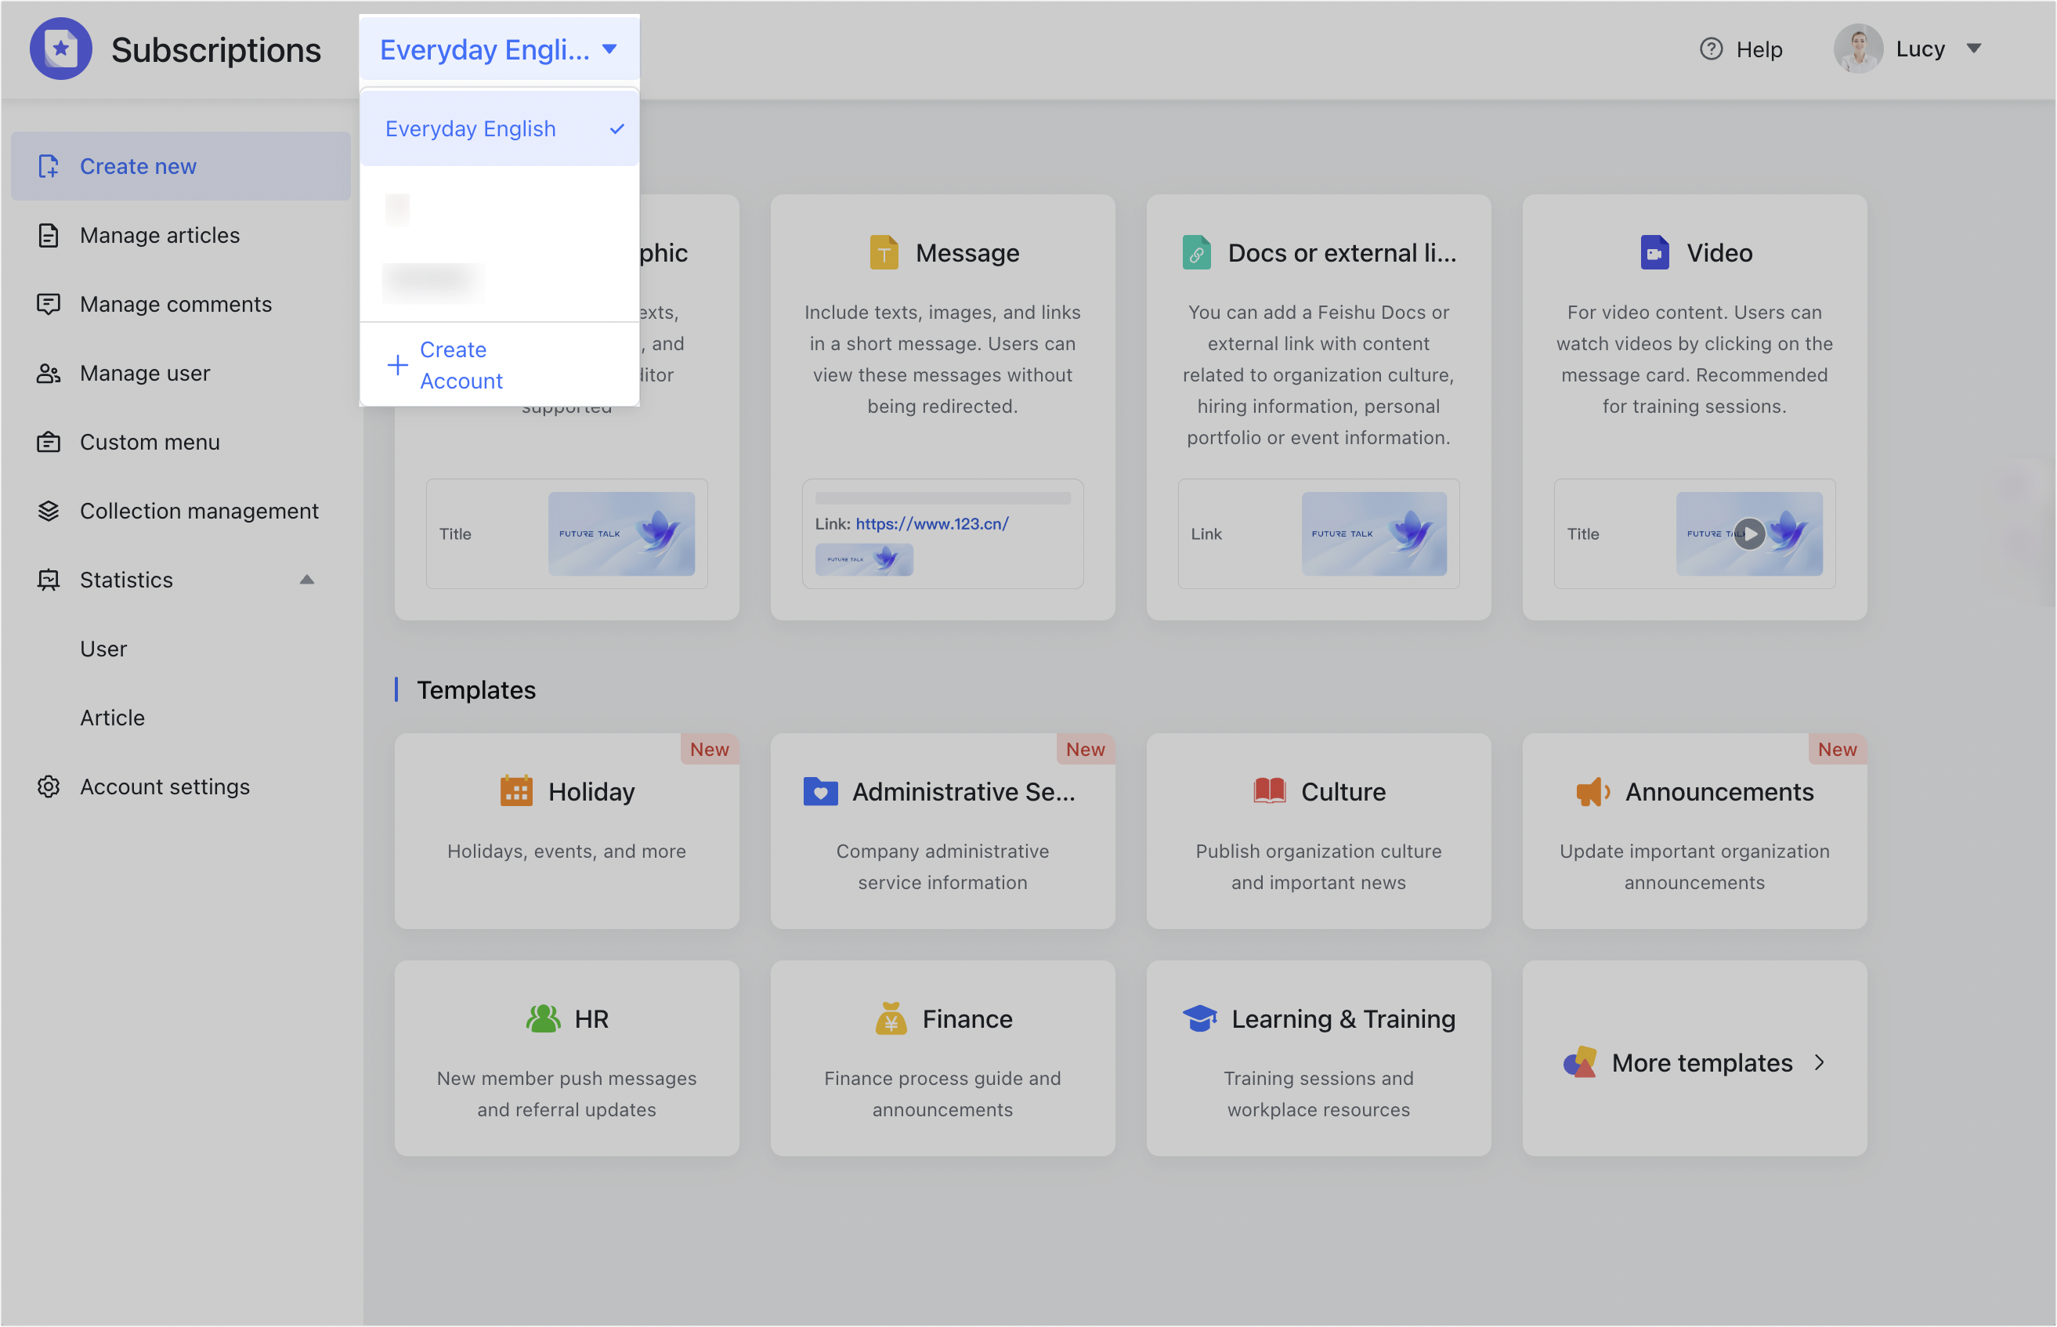Select the Manage comments sidebar icon
2057x1327 pixels.
click(49, 303)
